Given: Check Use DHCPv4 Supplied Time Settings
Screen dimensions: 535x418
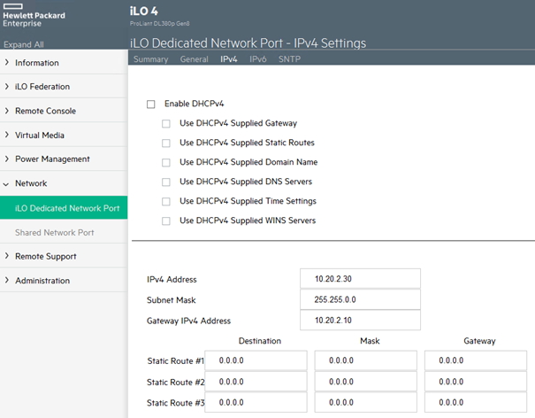Looking at the screenshot, I should pos(166,201).
